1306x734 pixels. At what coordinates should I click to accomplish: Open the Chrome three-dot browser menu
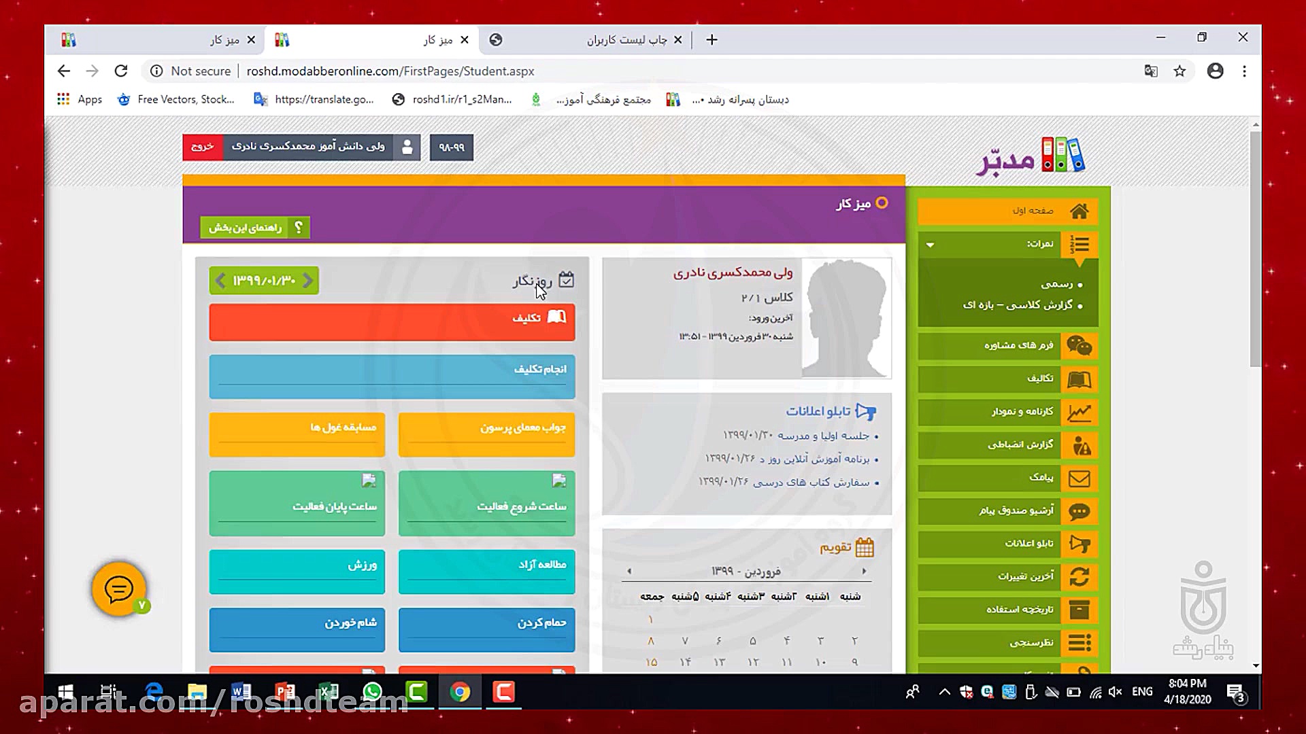coord(1245,71)
